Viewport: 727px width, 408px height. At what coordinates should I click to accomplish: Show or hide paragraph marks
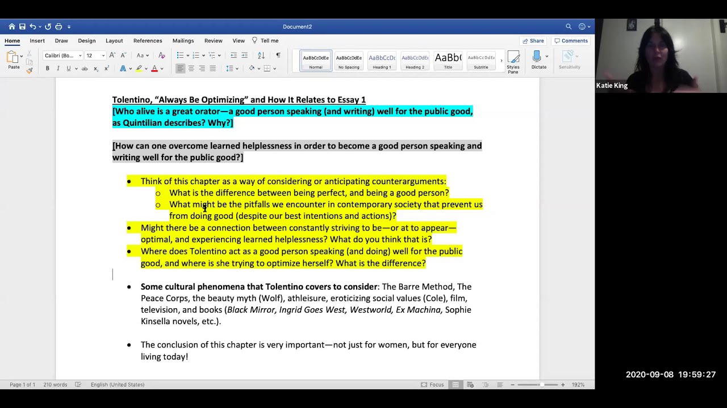278,56
